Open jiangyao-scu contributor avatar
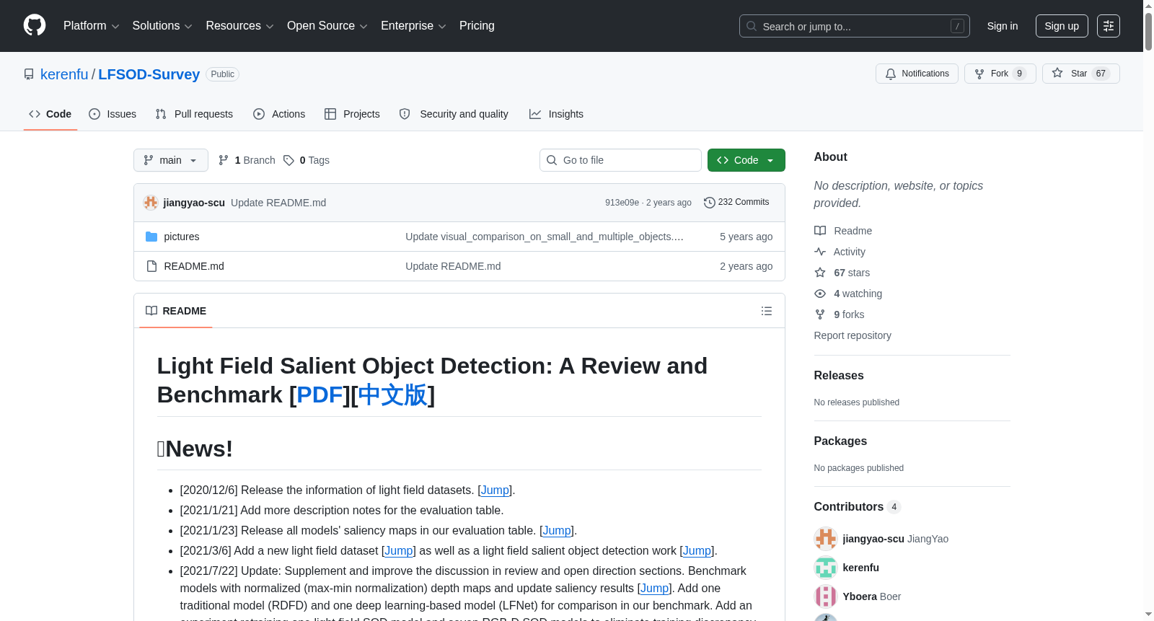Screen dimensions: 1154x621 tap(826, 539)
